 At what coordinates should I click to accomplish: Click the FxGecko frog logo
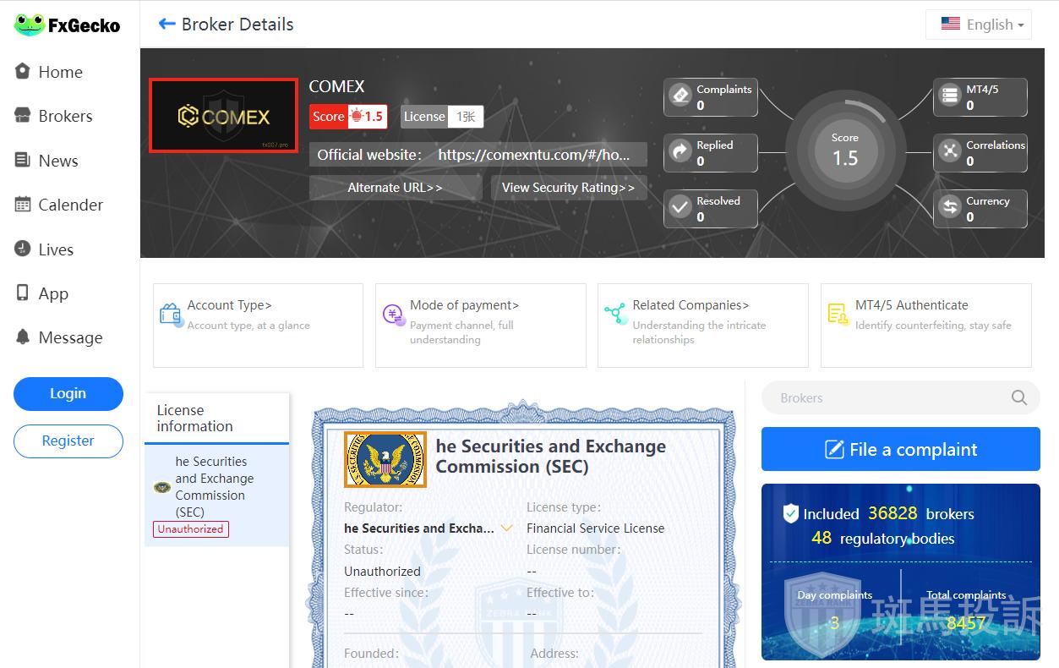coord(30,25)
